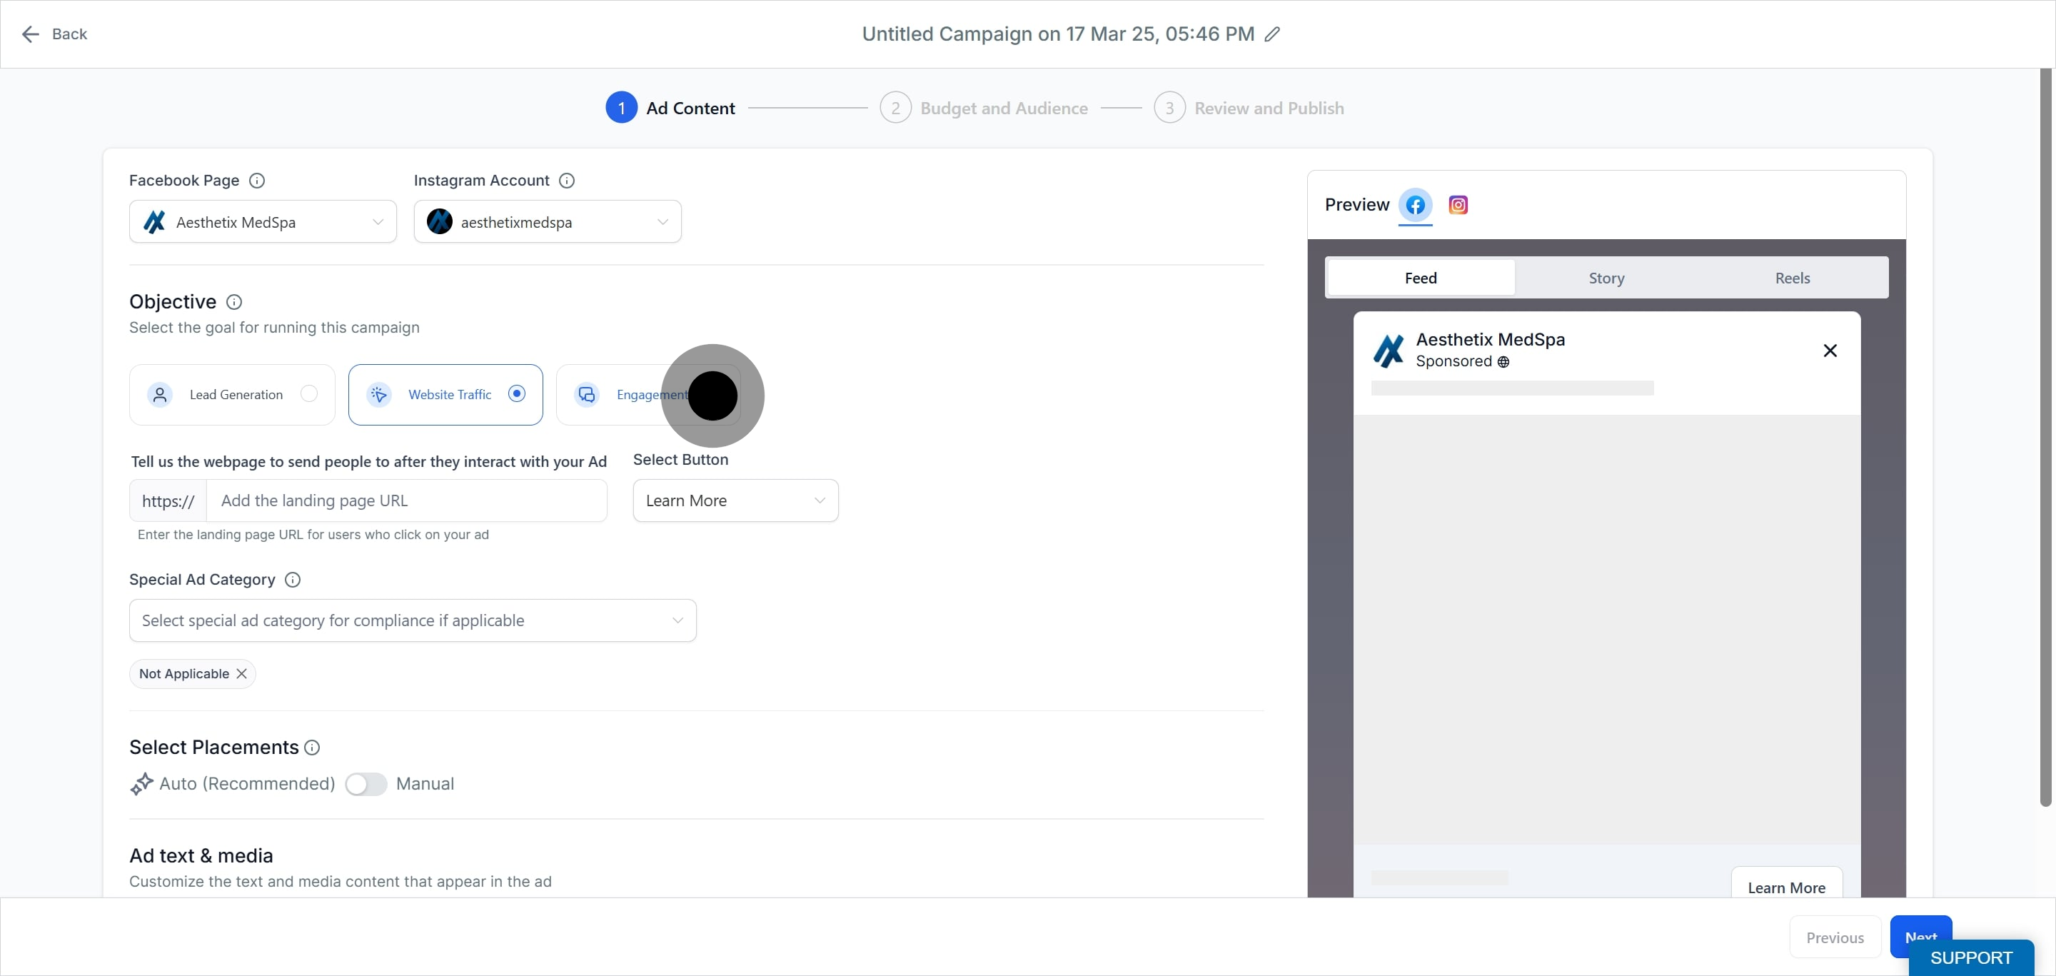The image size is (2056, 976).
Task: Click the Objective info icon
Action: point(234,302)
